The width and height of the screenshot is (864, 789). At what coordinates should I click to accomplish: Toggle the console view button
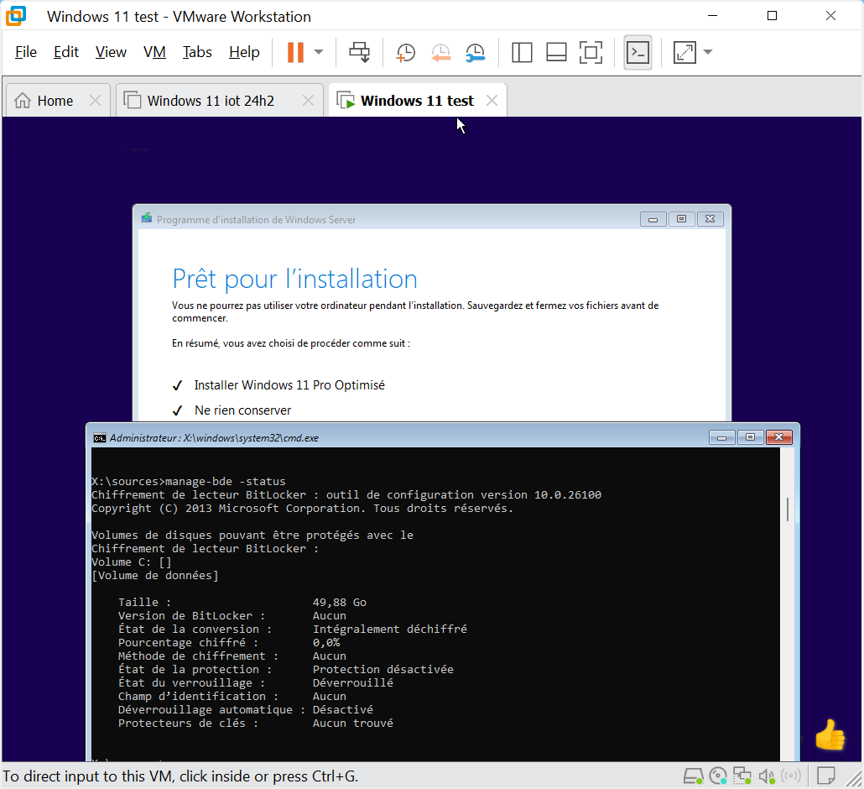638,52
